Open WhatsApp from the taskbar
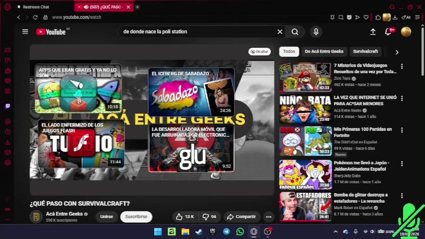The image size is (425, 239). point(240,232)
